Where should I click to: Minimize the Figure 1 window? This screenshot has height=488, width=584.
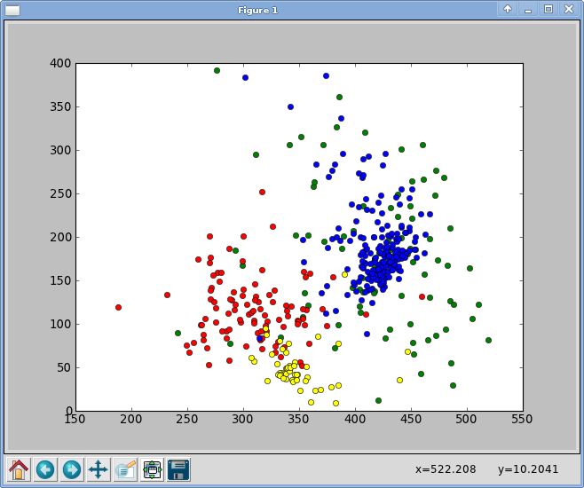pos(527,9)
